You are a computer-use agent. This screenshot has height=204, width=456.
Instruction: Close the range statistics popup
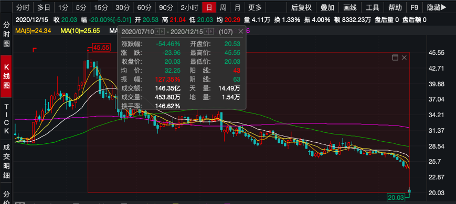pyautogui.click(x=241, y=31)
